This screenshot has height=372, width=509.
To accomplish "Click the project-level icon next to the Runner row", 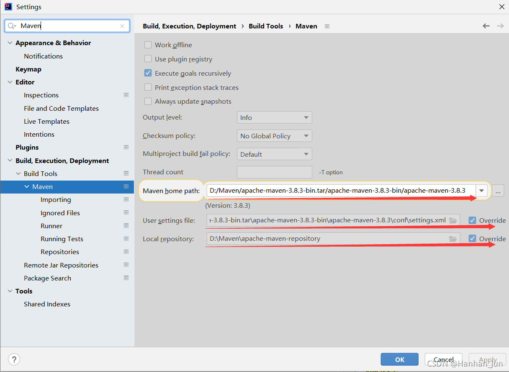I will coord(126,226).
